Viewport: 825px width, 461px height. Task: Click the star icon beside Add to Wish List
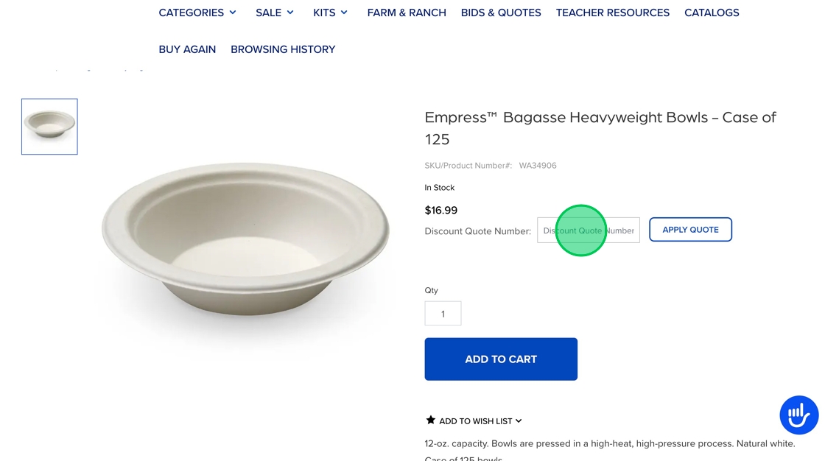pyautogui.click(x=431, y=420)
